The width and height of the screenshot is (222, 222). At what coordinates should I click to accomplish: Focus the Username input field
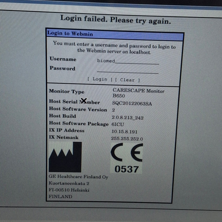point(127,61)
